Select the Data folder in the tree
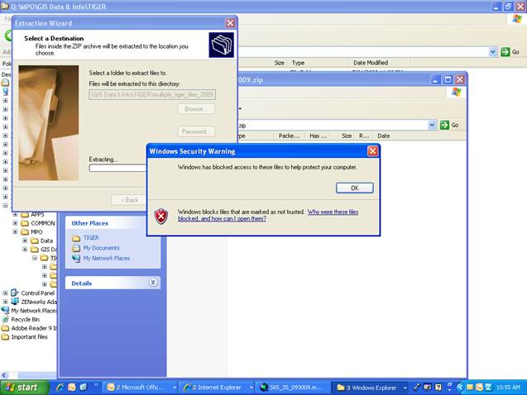 pyautogui.click(x=46, y=240)
